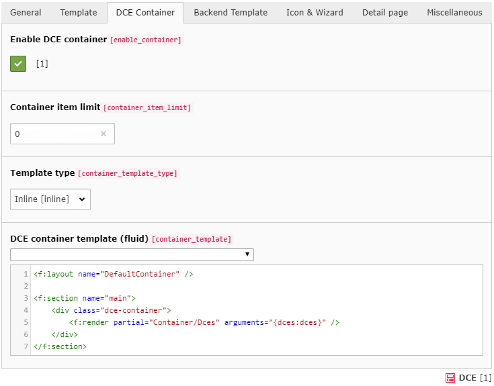This screenshot has width=494, height=386.
Task: Toggle the Enable DCE container checkbox
Action: click(18, 64)
